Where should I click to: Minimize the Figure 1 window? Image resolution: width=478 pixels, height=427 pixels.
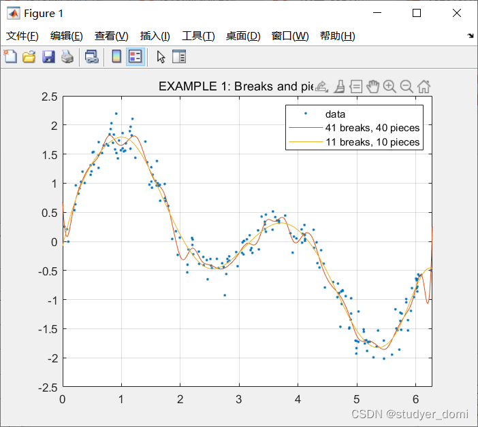pyautogui.click(x=377, y=13)
